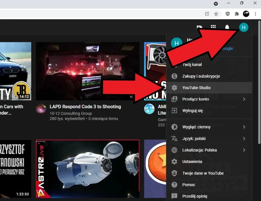Viewport: 261px width, 201px height.
Task: Open the browser extensions puzzle icon
Action: click(237, 14)
